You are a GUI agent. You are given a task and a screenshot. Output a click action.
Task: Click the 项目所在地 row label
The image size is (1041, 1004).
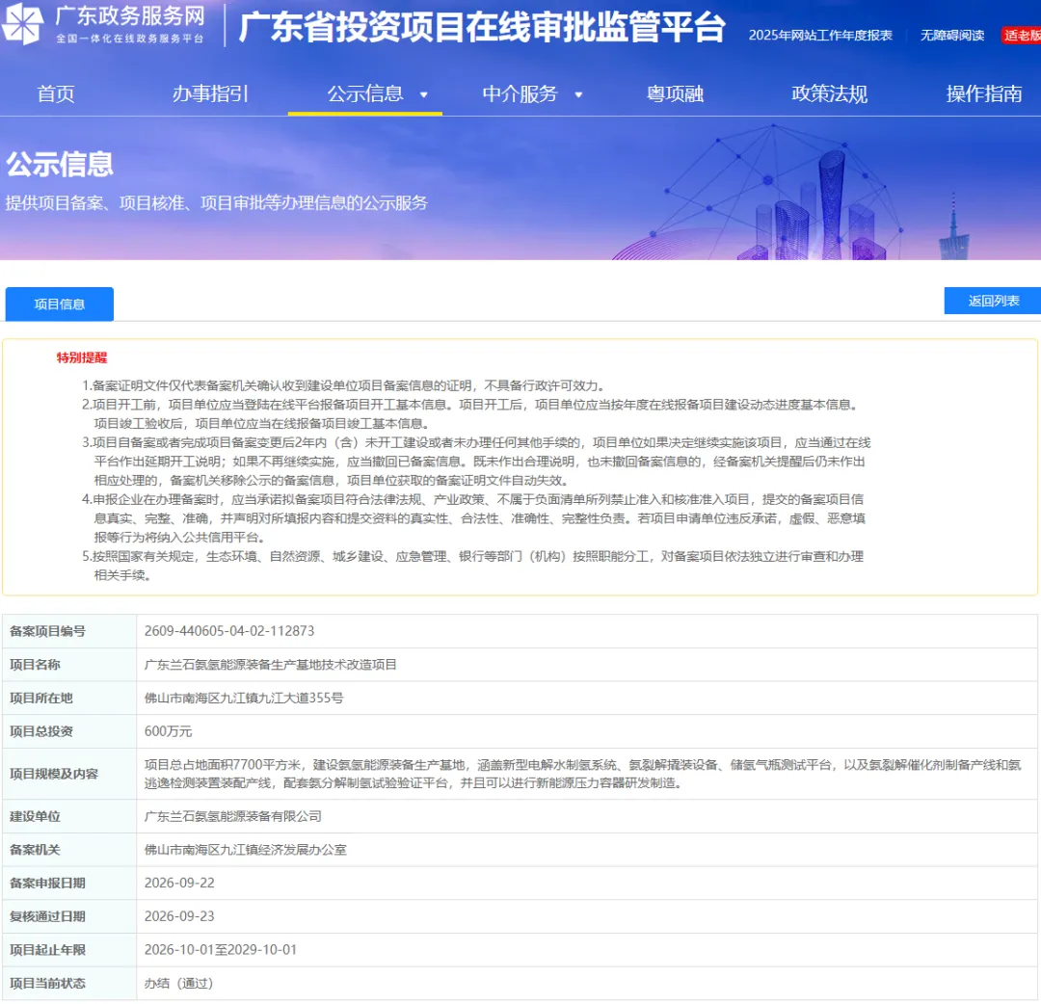pos(41,698)
